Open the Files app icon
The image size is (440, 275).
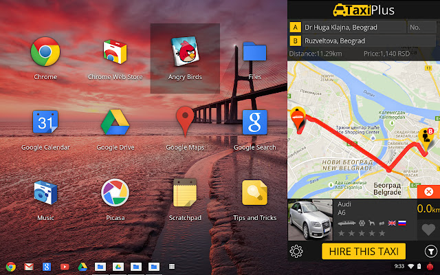[x=254, y=52]
